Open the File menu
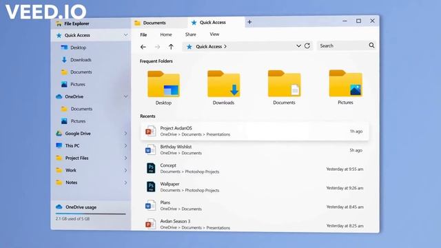 click(x=143, y=34)
